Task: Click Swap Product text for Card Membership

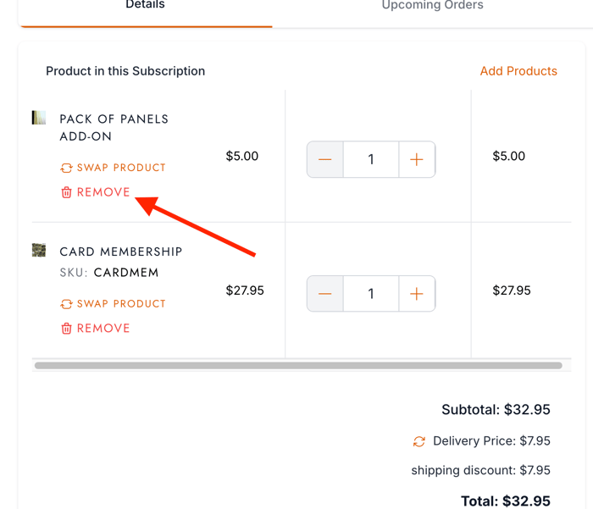Action: (x=121, y=304)
